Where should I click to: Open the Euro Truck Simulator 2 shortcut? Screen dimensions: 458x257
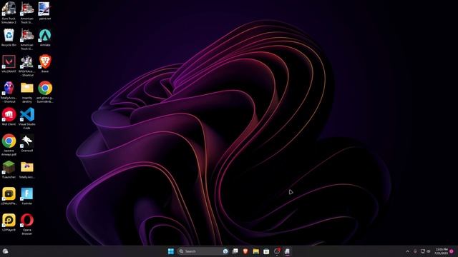point(9,12)
